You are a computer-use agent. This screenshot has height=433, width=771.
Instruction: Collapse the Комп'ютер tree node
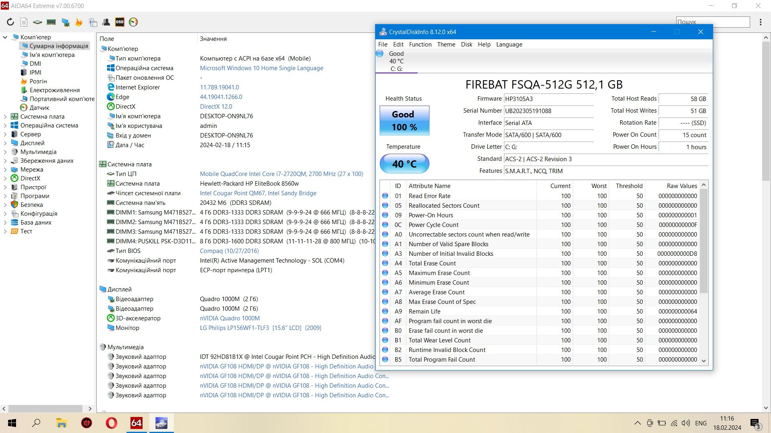click(x=5, y=37)
